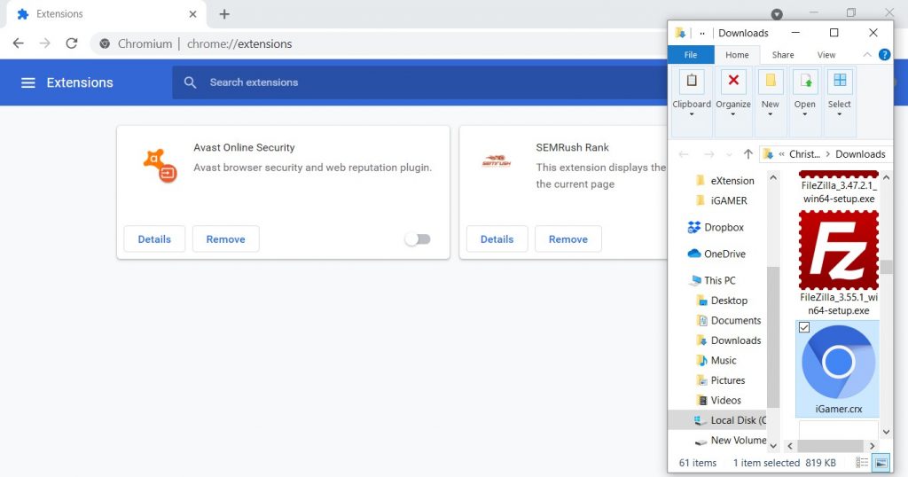This screenshot has height=477, width=908.
Task: Click the New folder ribbon icon
Action: (x=771, y=81)
